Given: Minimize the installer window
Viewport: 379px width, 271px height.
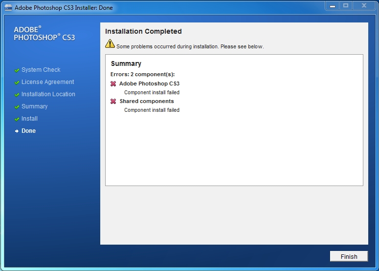Looking at the screenshot, I should click(333, 6).
